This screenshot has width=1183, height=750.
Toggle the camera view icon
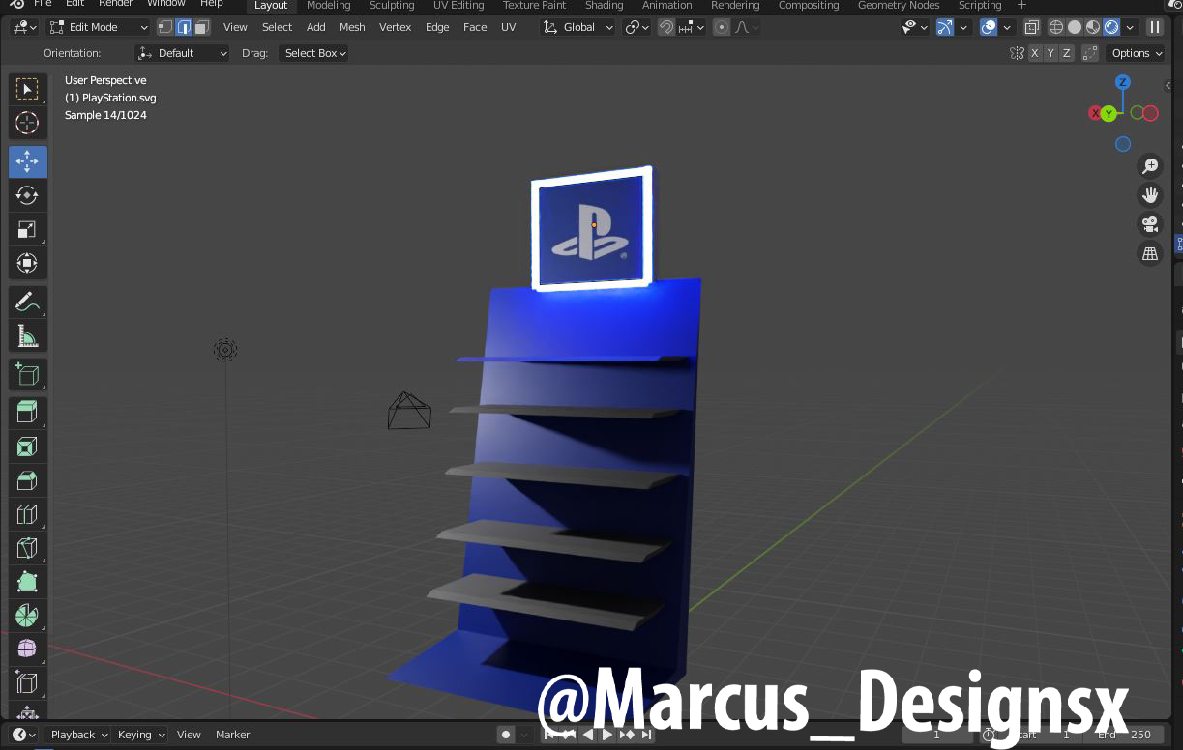pyautogui.click(x=1150, y=224)
